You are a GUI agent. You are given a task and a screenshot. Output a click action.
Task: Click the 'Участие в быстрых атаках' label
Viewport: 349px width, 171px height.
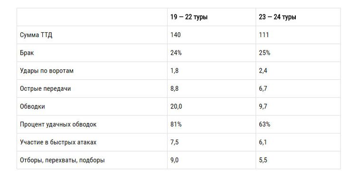click(58, 142)
